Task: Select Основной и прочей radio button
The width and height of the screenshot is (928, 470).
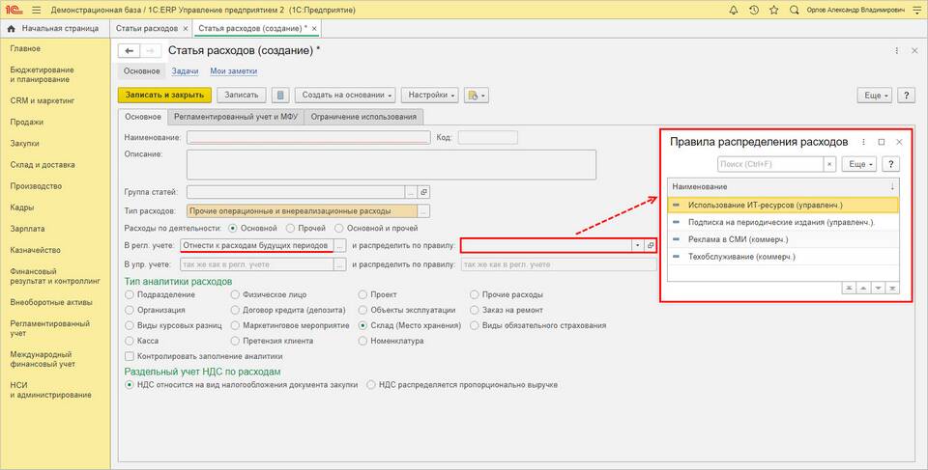Action: coord(339,228)
